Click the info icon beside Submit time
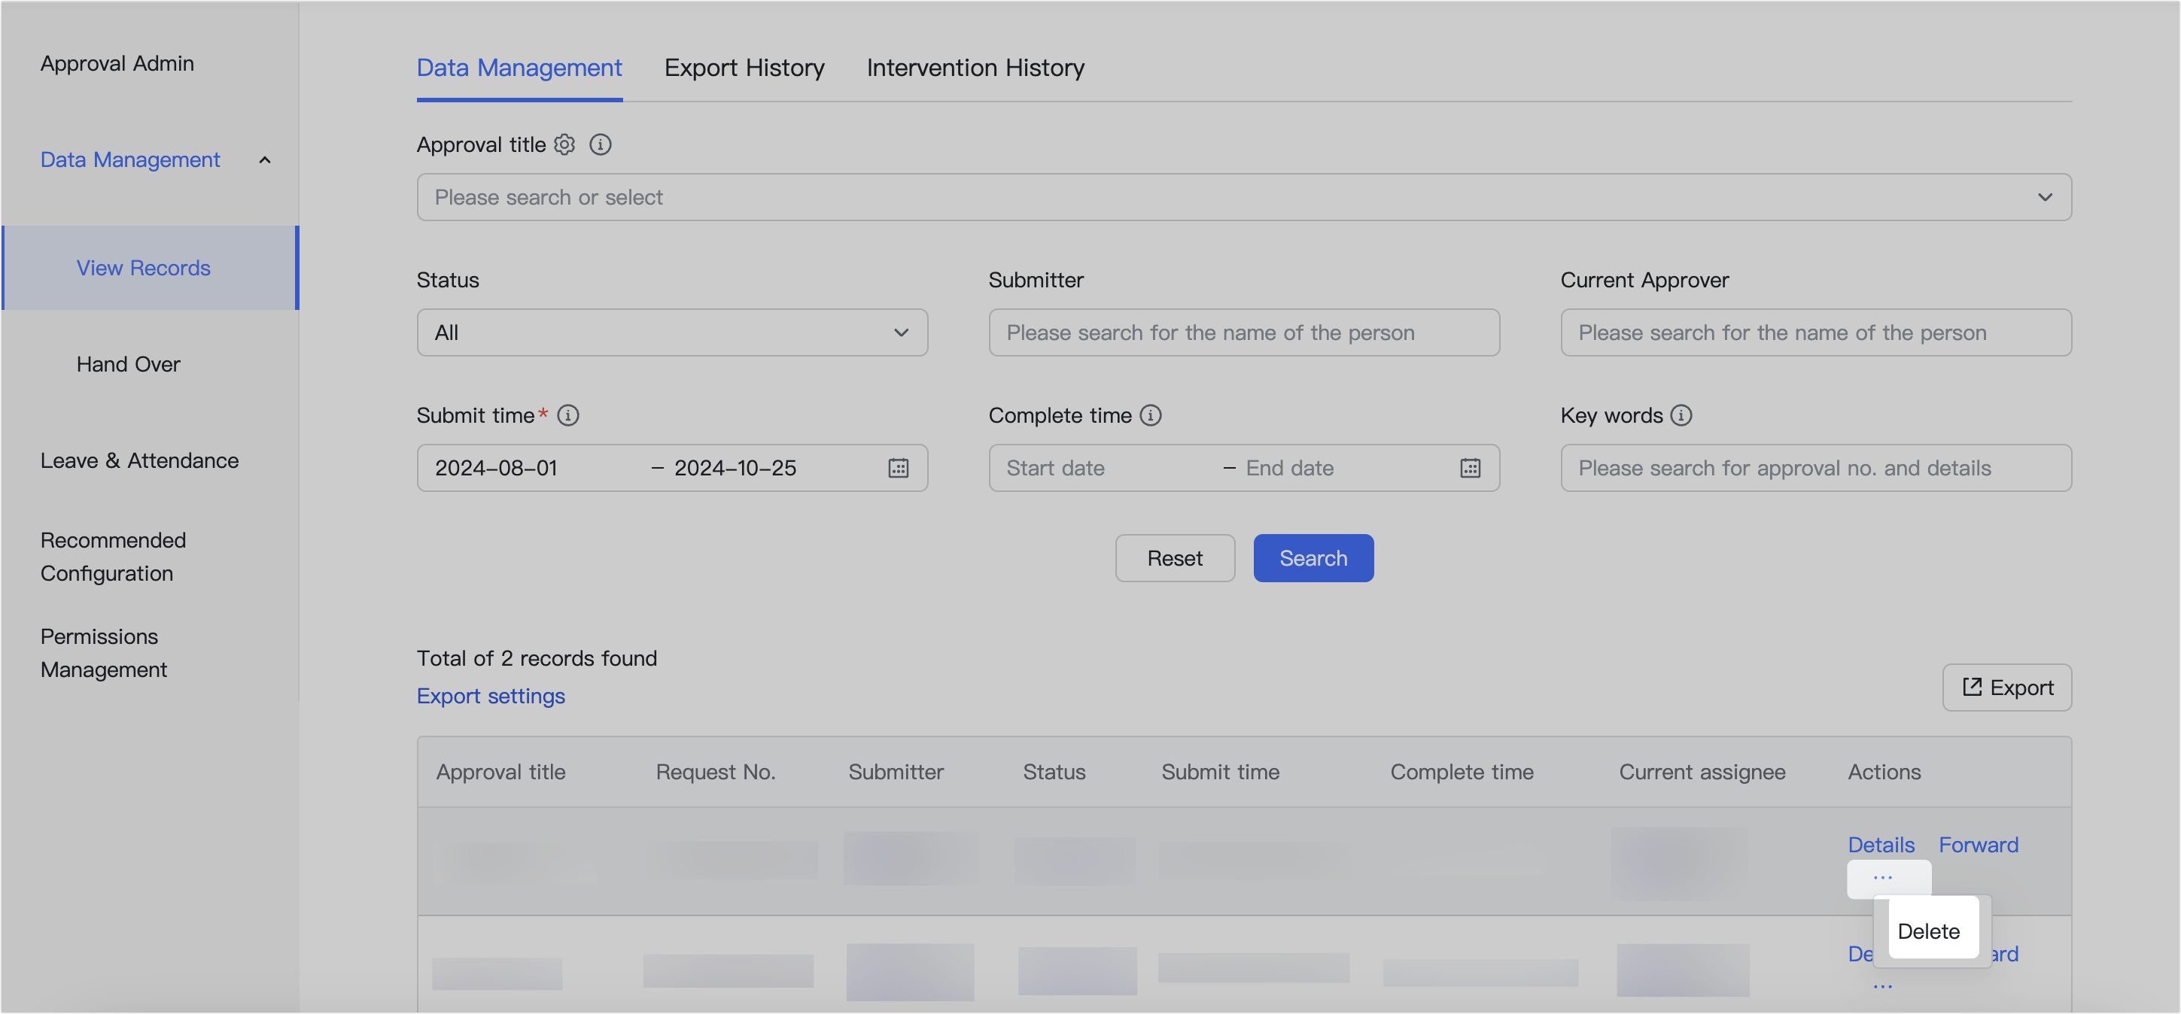 pos(568,414)
